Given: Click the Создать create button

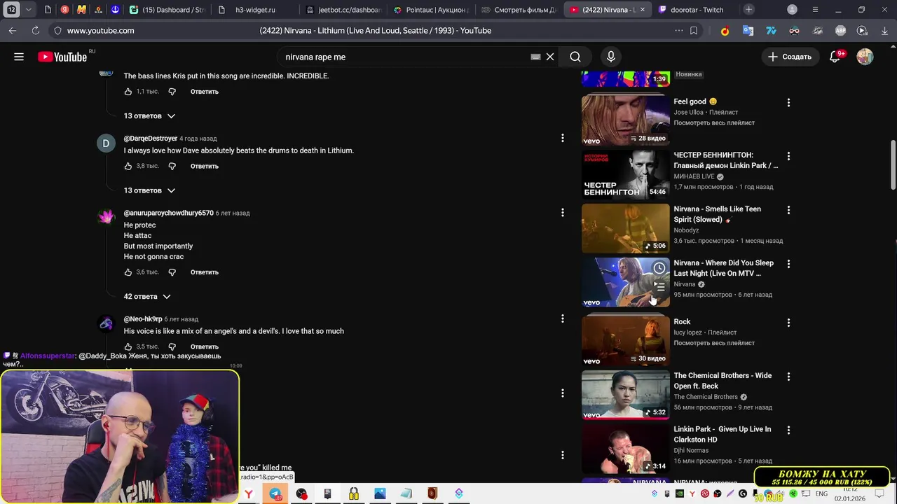Looking at the screenshot, I should 789,57.
